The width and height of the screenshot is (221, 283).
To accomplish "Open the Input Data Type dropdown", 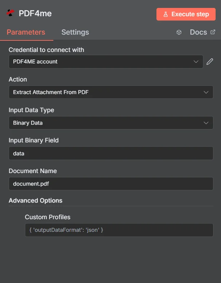I will point(111,123).
